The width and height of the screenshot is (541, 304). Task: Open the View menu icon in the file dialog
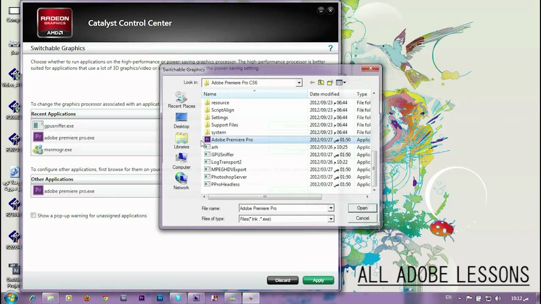[x=341, y=83]
